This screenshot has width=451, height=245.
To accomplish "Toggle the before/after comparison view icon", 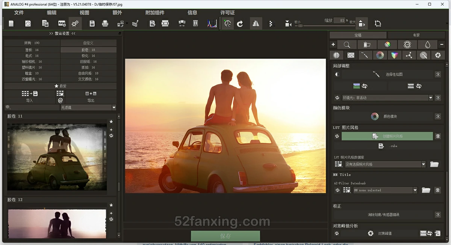I will pos(256,24).
